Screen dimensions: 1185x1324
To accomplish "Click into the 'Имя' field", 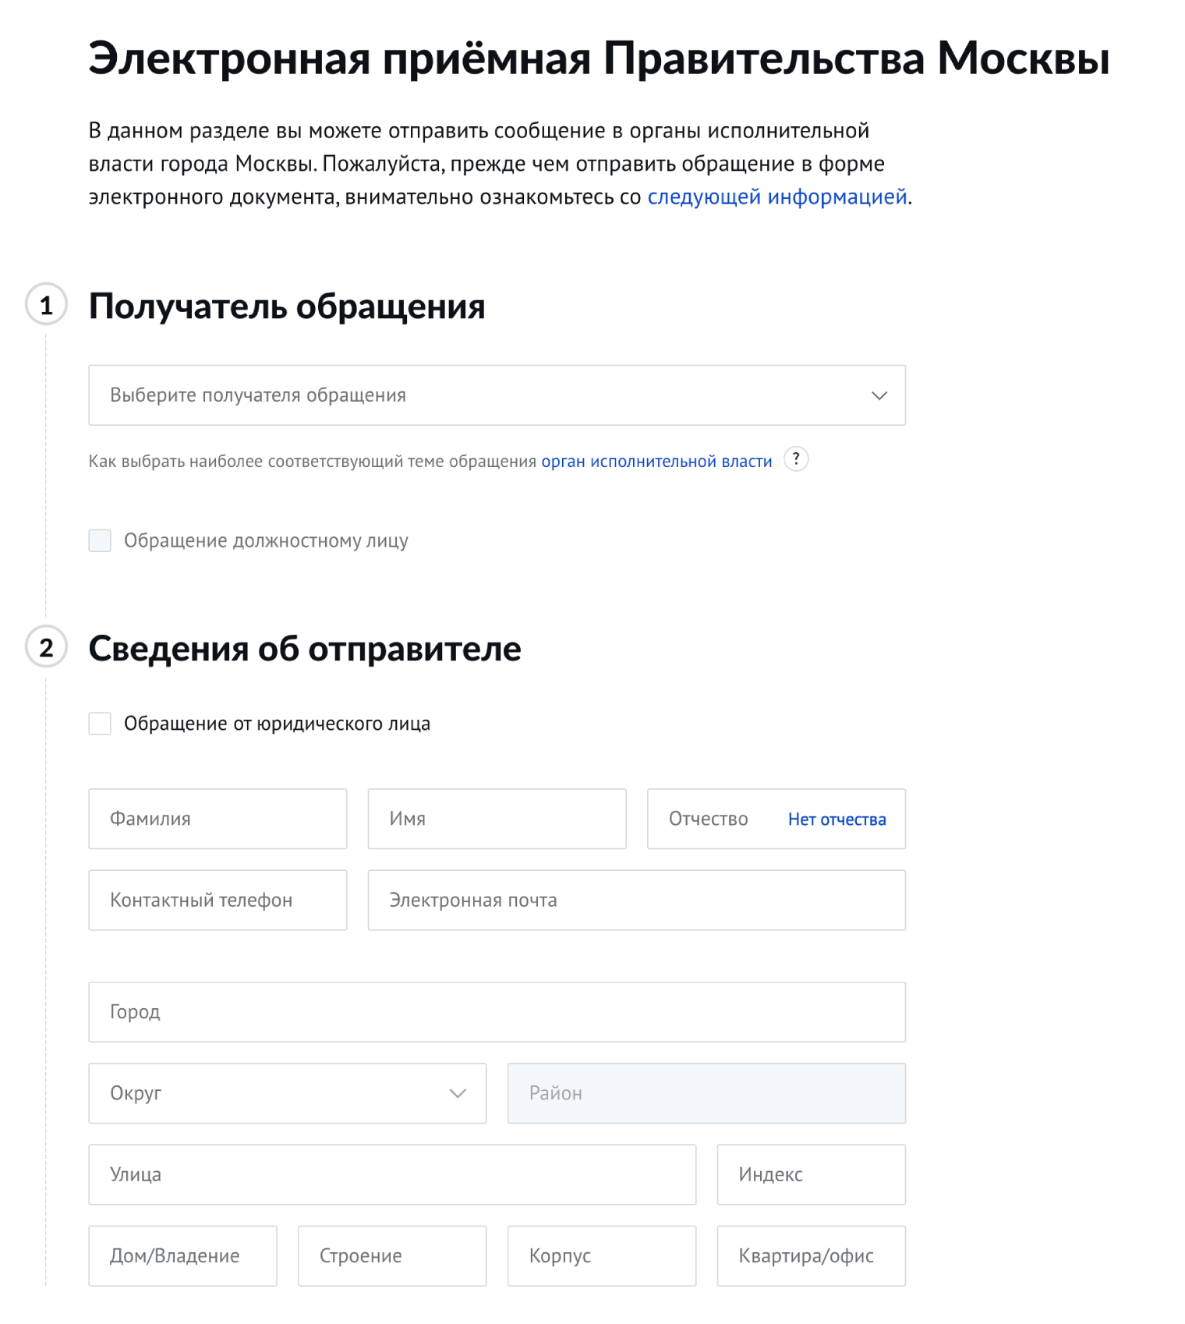I will pos(497,819).
